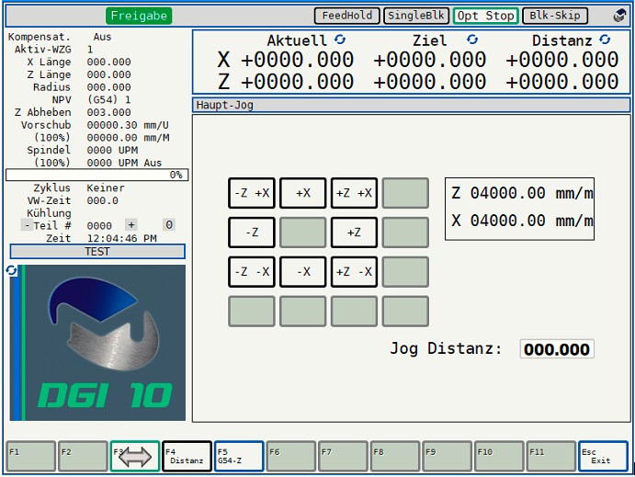Select the F4 Distanz softkey
635x477 pixels.
(x=187, y=457)
